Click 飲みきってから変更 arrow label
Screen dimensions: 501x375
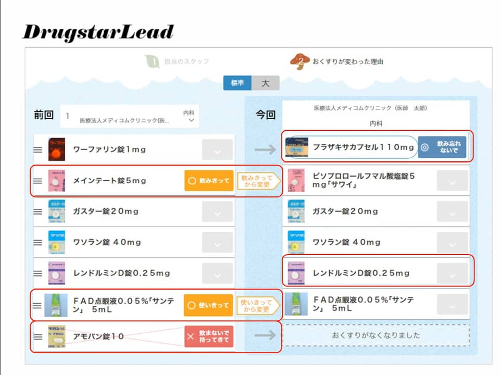click(258, 181)
